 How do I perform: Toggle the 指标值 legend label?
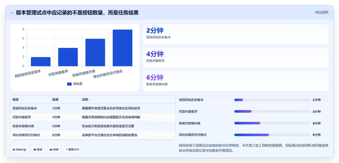[x=78, y=84]
